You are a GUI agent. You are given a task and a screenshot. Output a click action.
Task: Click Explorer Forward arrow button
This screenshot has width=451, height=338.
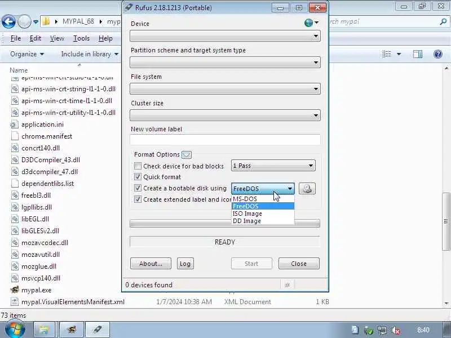[x=24, y=21]
